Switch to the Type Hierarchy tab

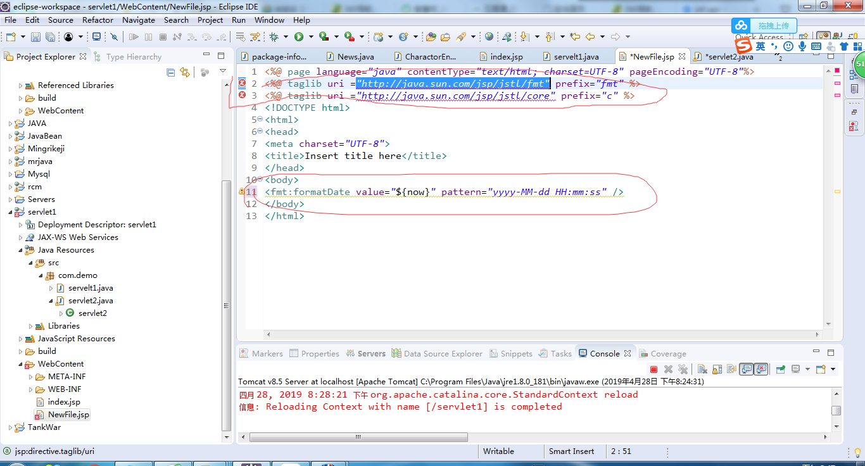(128, 56)
